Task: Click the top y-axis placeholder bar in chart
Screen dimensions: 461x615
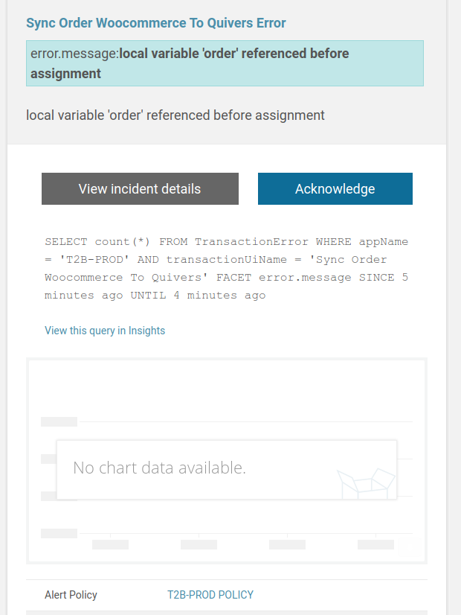Action: (x=59, y=421)
